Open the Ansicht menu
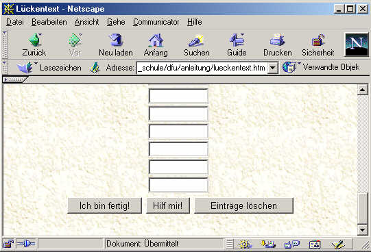371x252 pixels. [86, 22]
